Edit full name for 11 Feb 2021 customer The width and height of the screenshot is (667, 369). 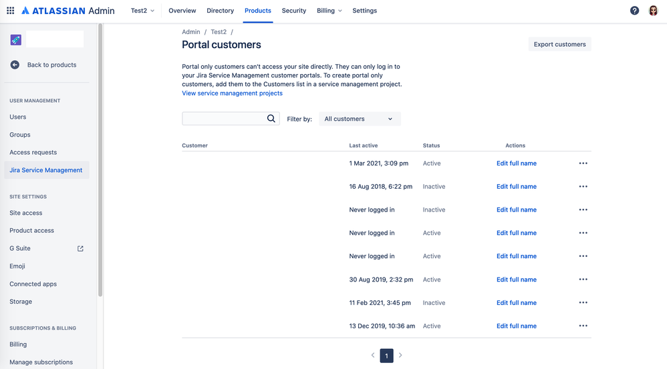pos(517,303)
